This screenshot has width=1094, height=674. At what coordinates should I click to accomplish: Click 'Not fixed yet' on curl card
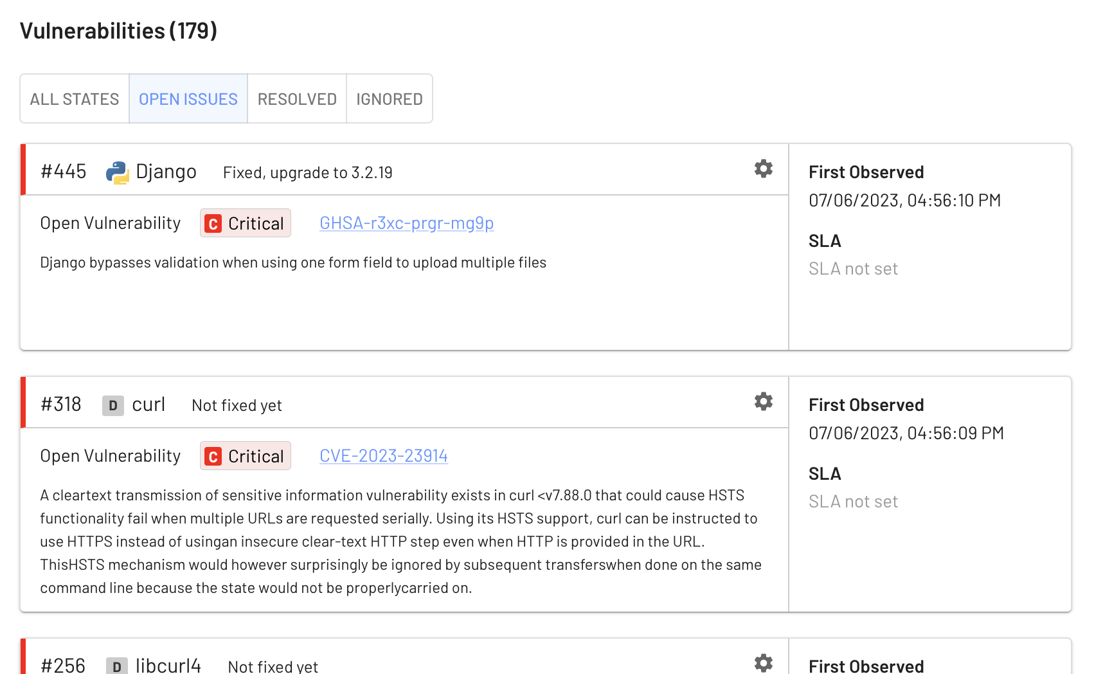click(237, 405)
